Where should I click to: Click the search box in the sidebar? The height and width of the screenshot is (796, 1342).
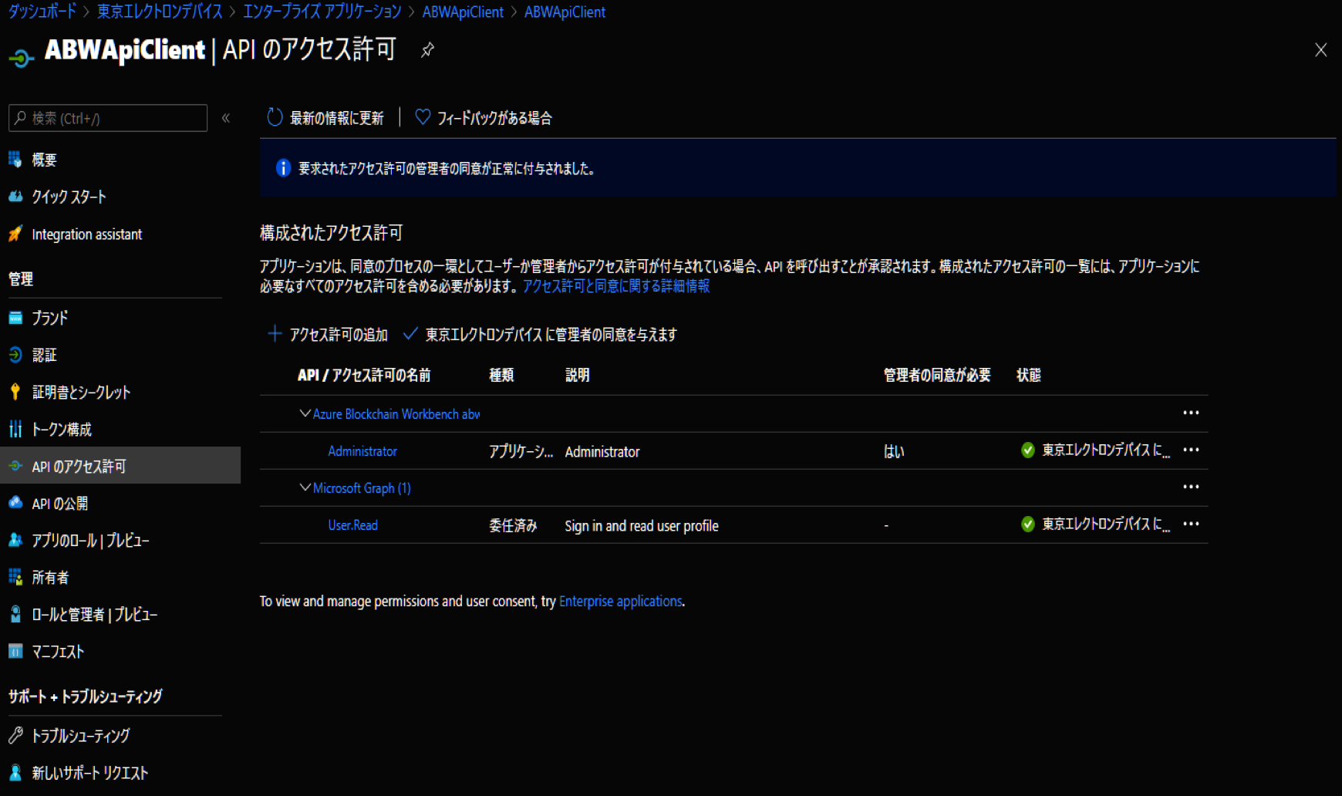click(x=108, y=118)
